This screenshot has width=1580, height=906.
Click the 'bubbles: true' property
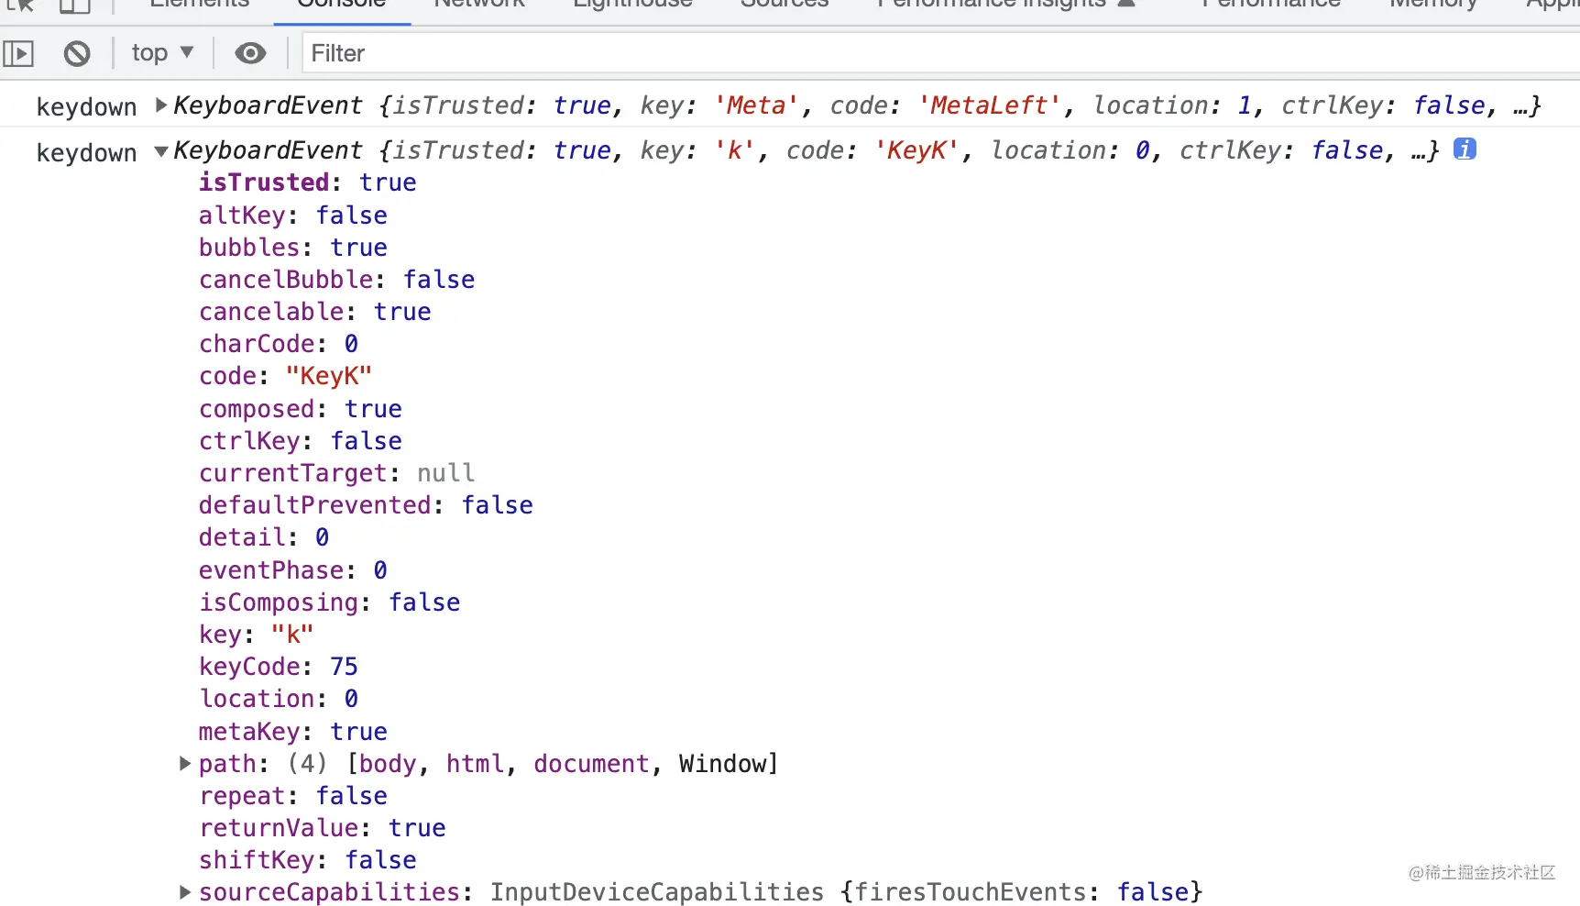pos(293,248)
